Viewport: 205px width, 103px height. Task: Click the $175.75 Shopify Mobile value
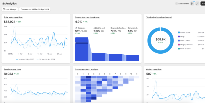pos(201,45)
